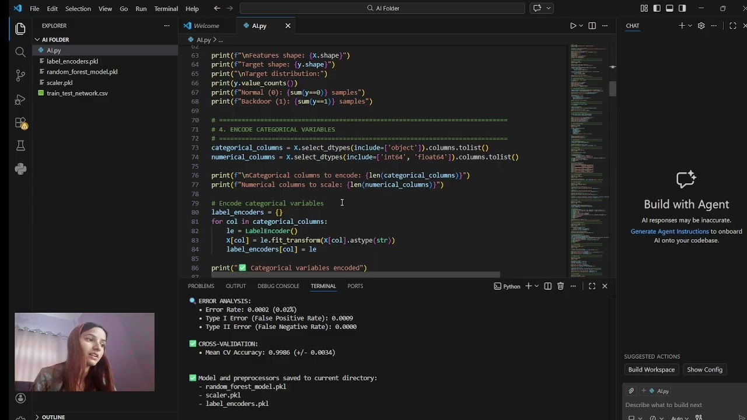Open the Explorer view in the activity bar
747x420 pixels.
[20, 29]
